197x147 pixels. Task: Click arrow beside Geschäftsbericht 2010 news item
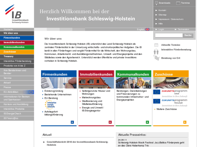pyautogui.click(x=44, y=142)
